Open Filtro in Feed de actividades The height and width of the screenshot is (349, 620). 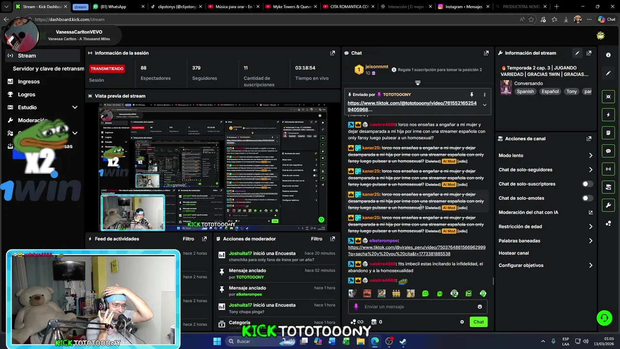188,239
